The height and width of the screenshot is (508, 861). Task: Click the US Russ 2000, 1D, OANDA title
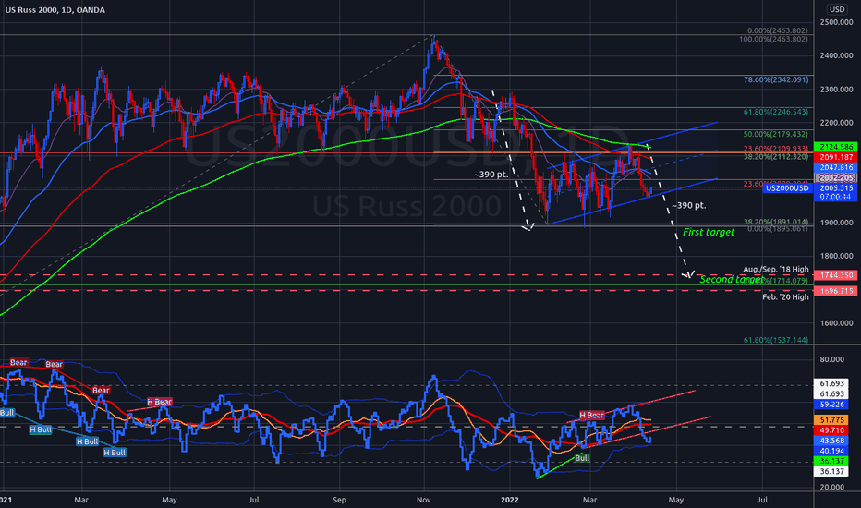55,10
